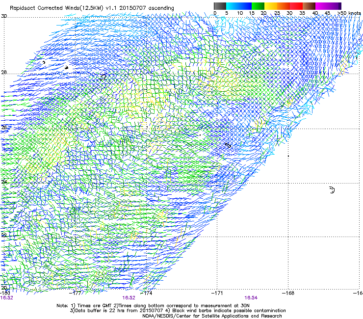Click the latitude label '28'

(x=4, y=72)
